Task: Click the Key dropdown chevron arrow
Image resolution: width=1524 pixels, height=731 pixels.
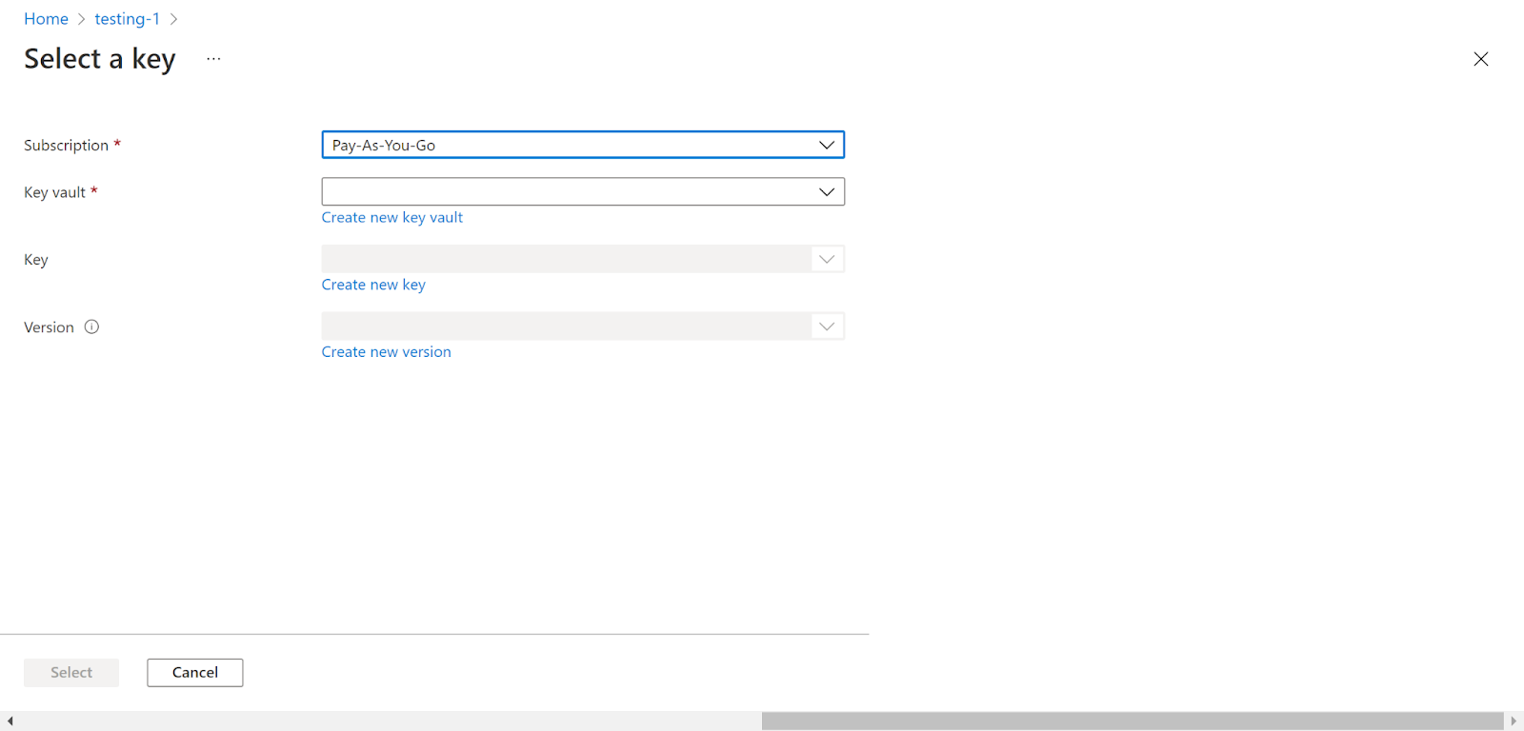Action: (x=826, y=259)
